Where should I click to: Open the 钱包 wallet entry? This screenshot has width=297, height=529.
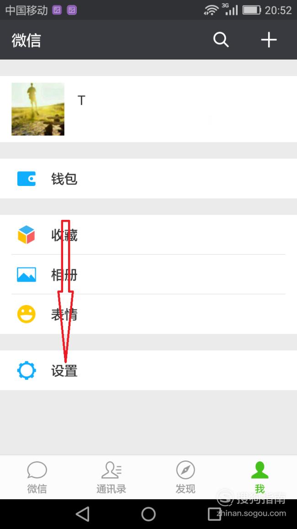click(x=148, y=179)
